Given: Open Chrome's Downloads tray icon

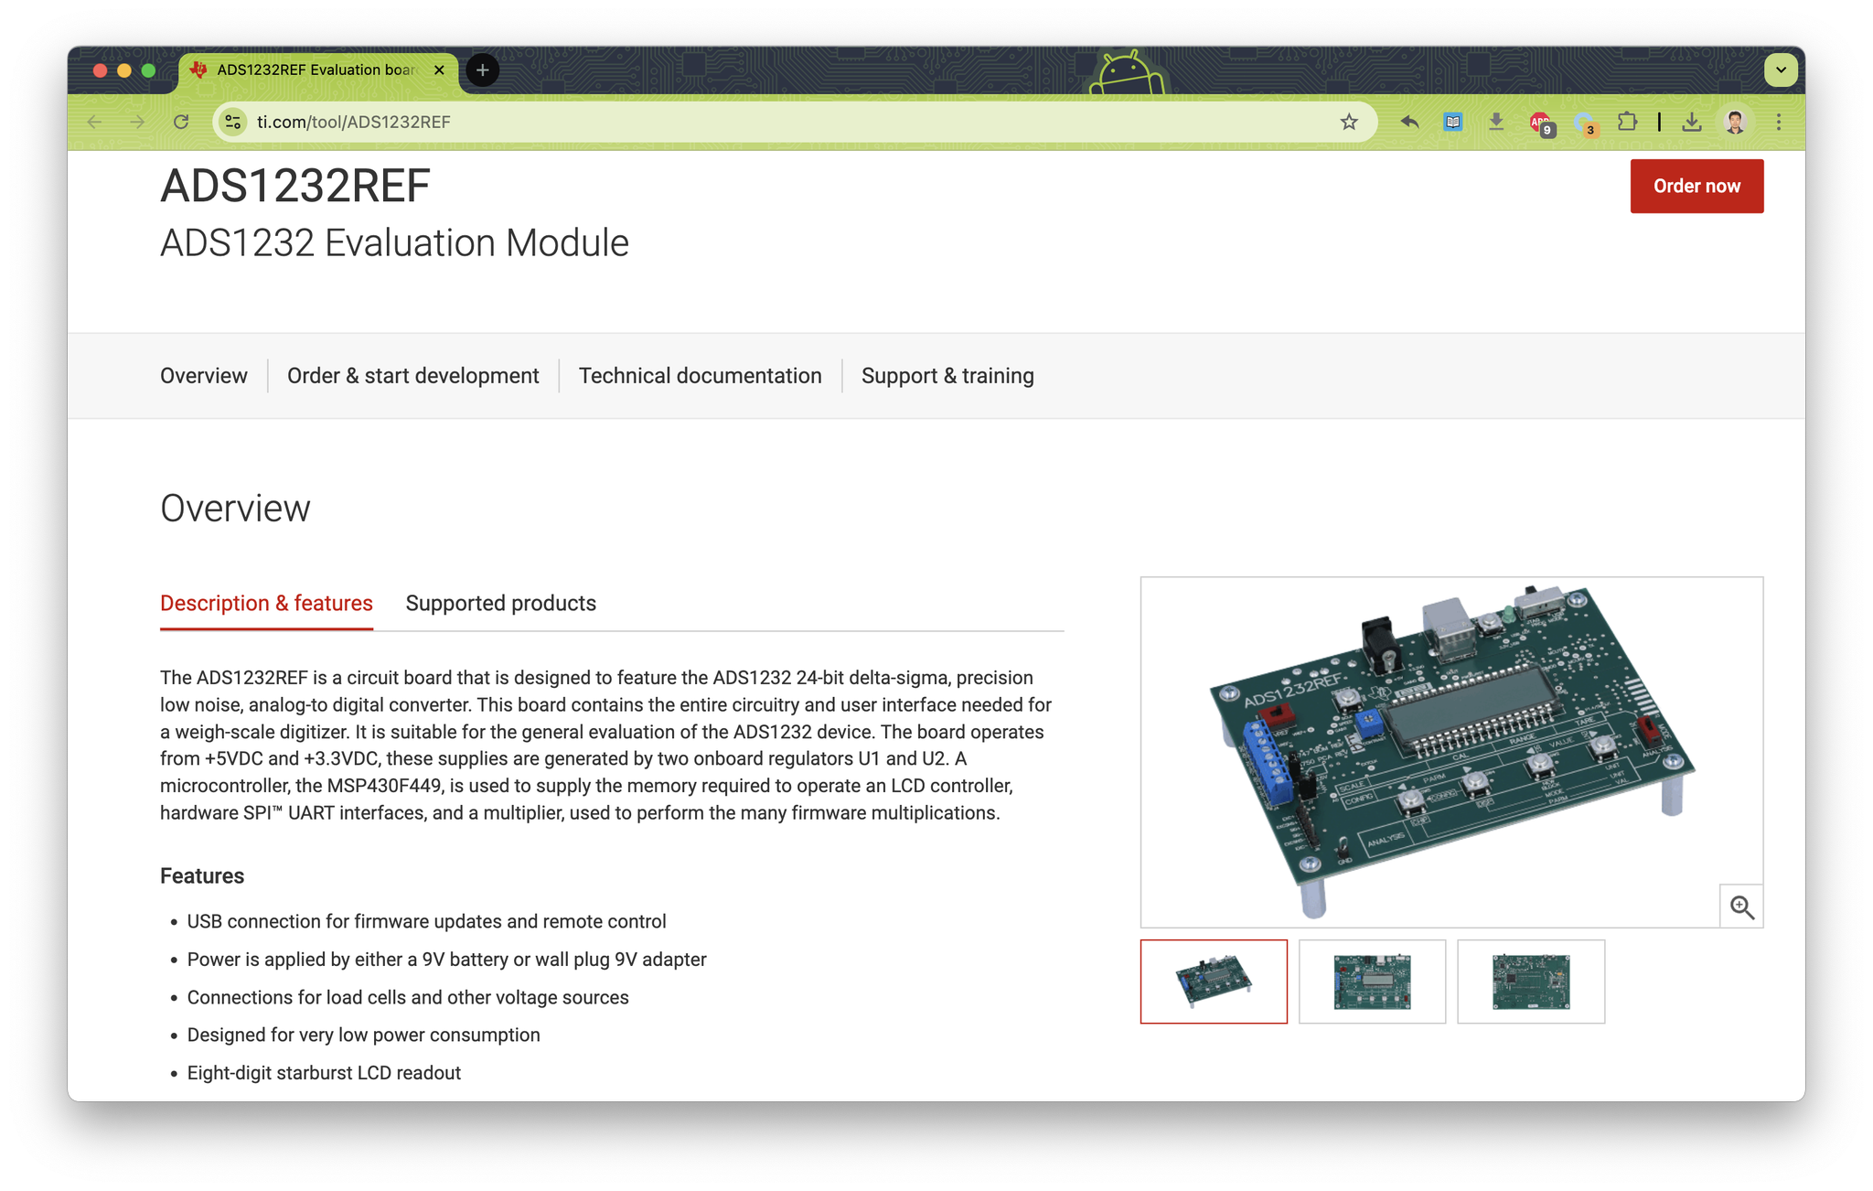Looking at the screenshot, I should tap(1691, 122).
